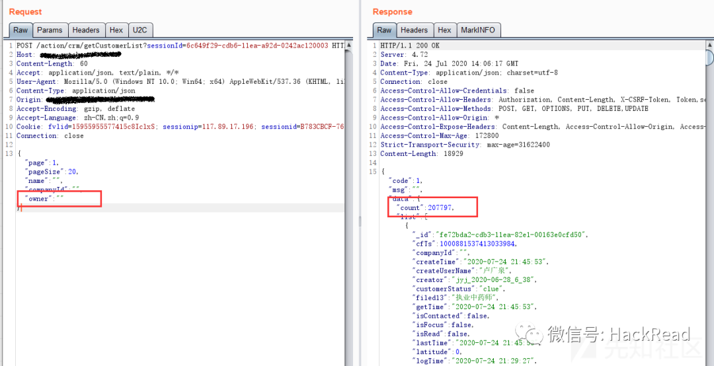Open the Request Params tab
Viewport: 714px width, 366px height.
tap(50, 30)
